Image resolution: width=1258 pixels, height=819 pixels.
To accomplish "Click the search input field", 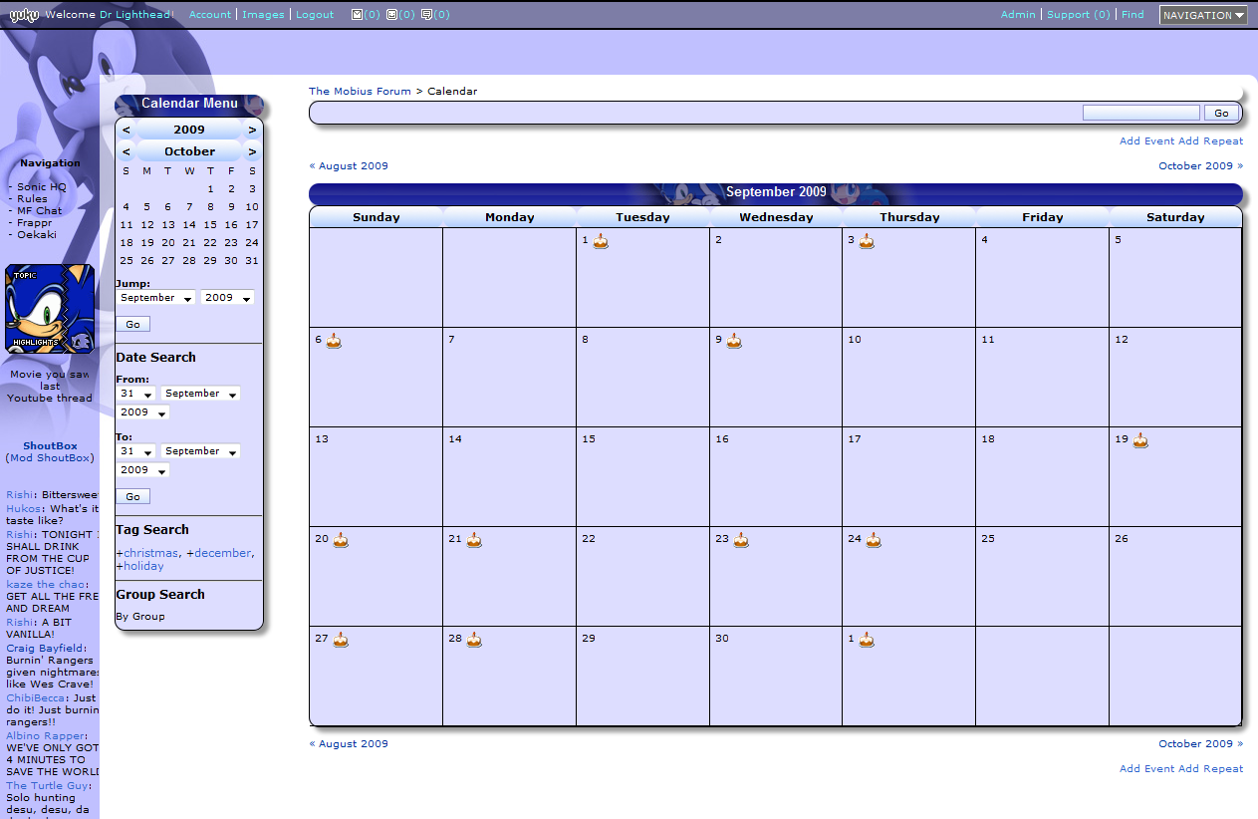I will coord(1140,113).
